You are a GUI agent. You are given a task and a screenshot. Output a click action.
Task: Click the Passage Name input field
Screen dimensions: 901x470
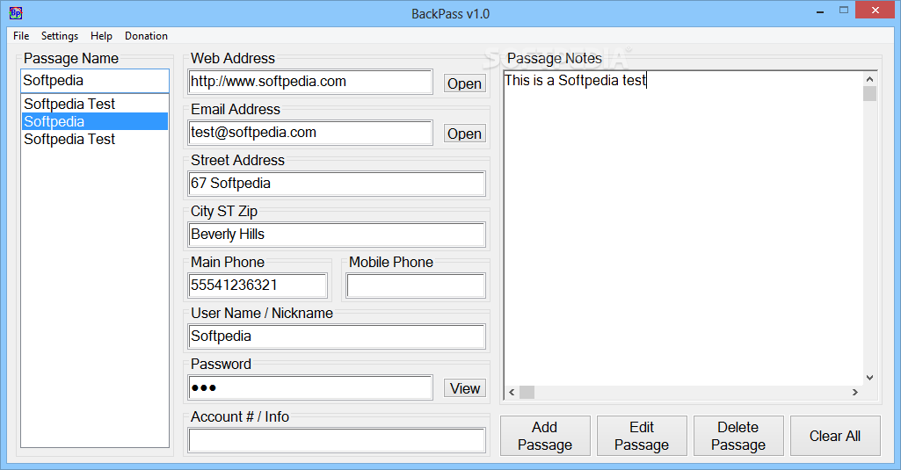(95, 81)
